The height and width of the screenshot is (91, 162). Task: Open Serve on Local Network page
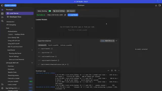pyautogui.click(x=16, y=60)
